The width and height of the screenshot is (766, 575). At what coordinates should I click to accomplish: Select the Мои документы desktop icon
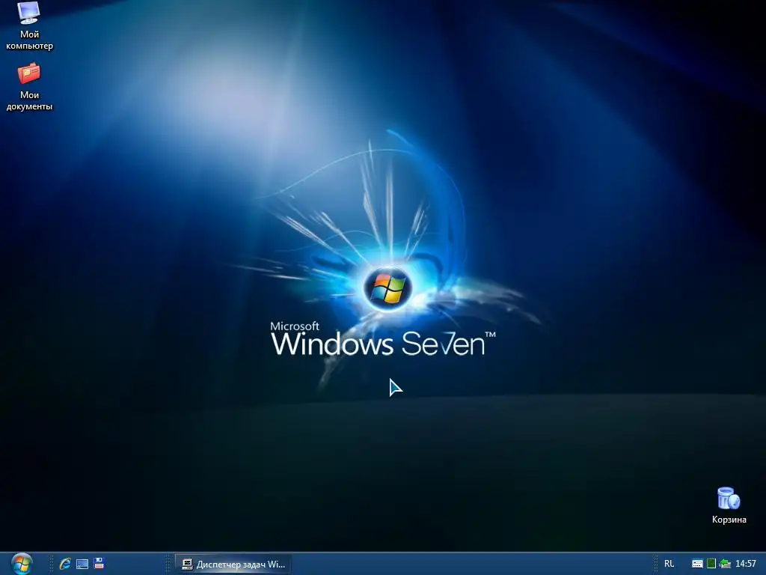point(29,87)
